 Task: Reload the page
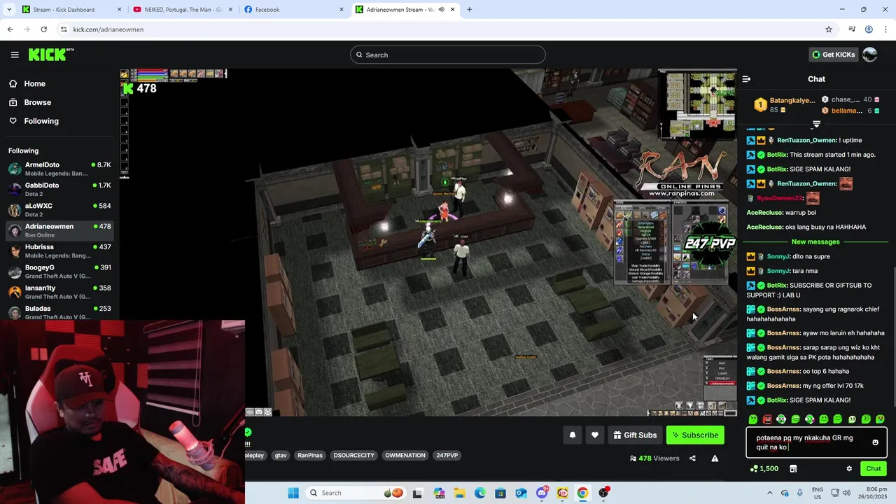click(x=43, y=29)
